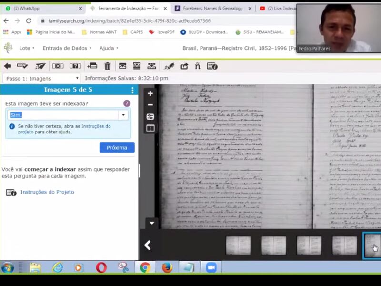The height and width of the screenshot is (286, 381).
Task: Click the back arrow in the indexing toolbar
Action: point(8,66)
